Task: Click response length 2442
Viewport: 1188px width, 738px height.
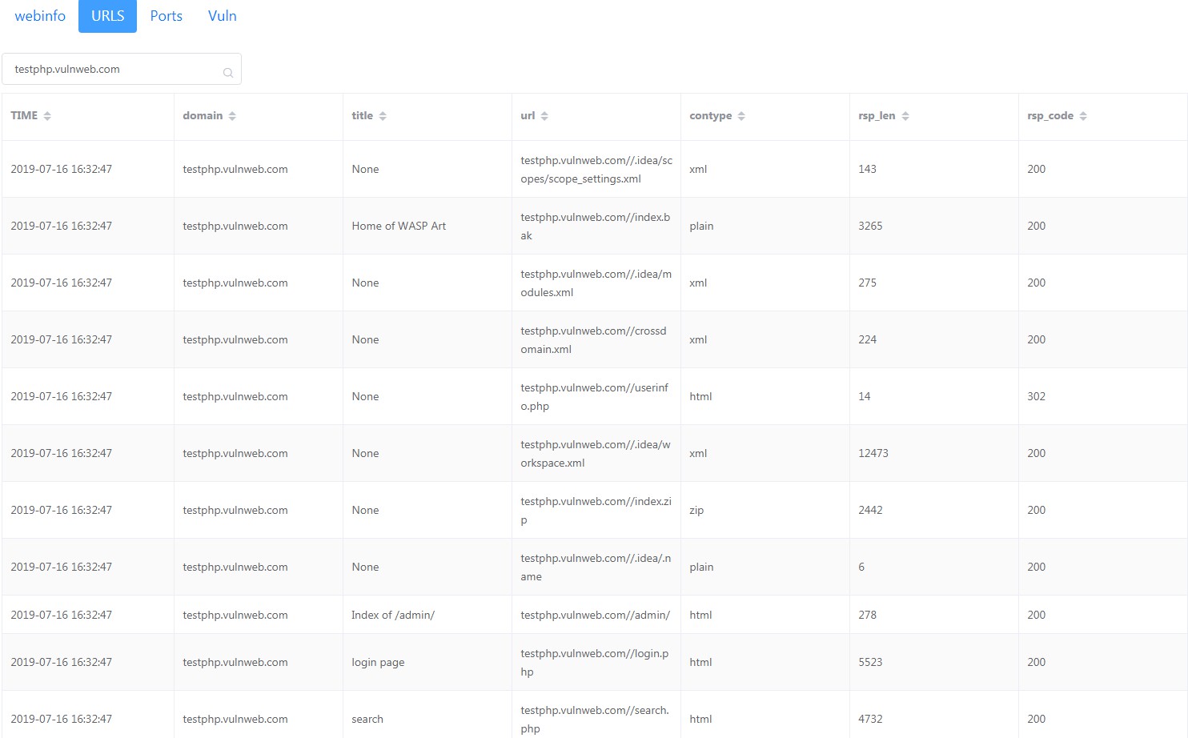Action: pos(870,510)
